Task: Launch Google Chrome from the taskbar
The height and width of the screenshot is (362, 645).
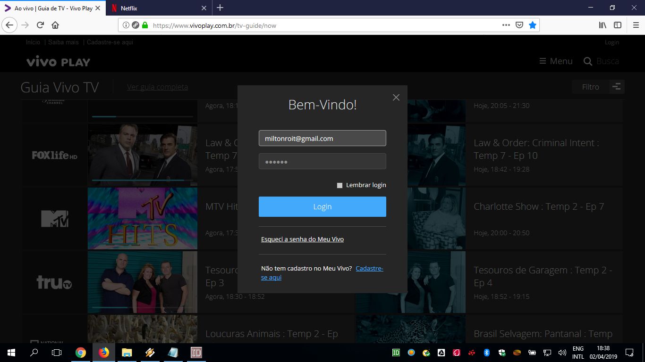Action: pyautogui.click(x=81, y=353)
